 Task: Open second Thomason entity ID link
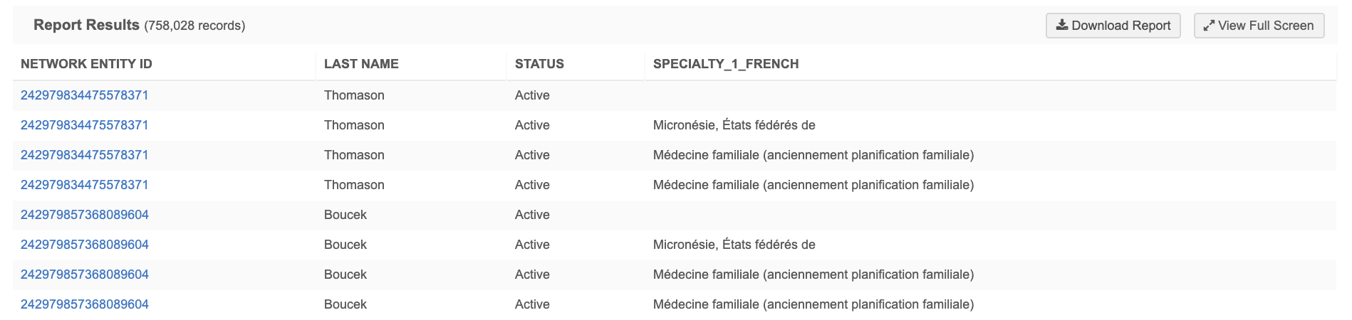(85, 125)
